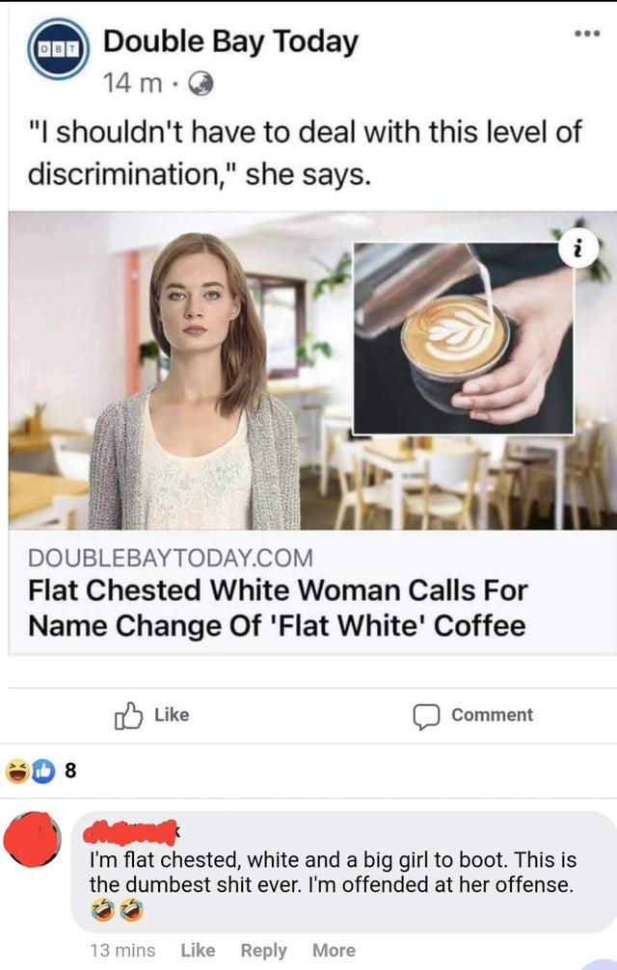
Task: Open the Flat White Coffee article headline
Action: tap(278, 608)
